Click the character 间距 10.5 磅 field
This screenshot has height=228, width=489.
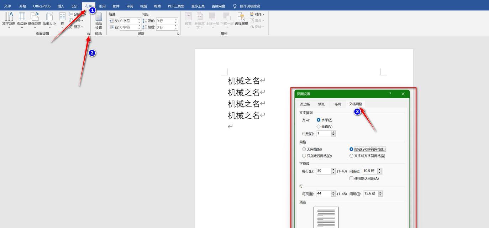[x=370, y=171]
